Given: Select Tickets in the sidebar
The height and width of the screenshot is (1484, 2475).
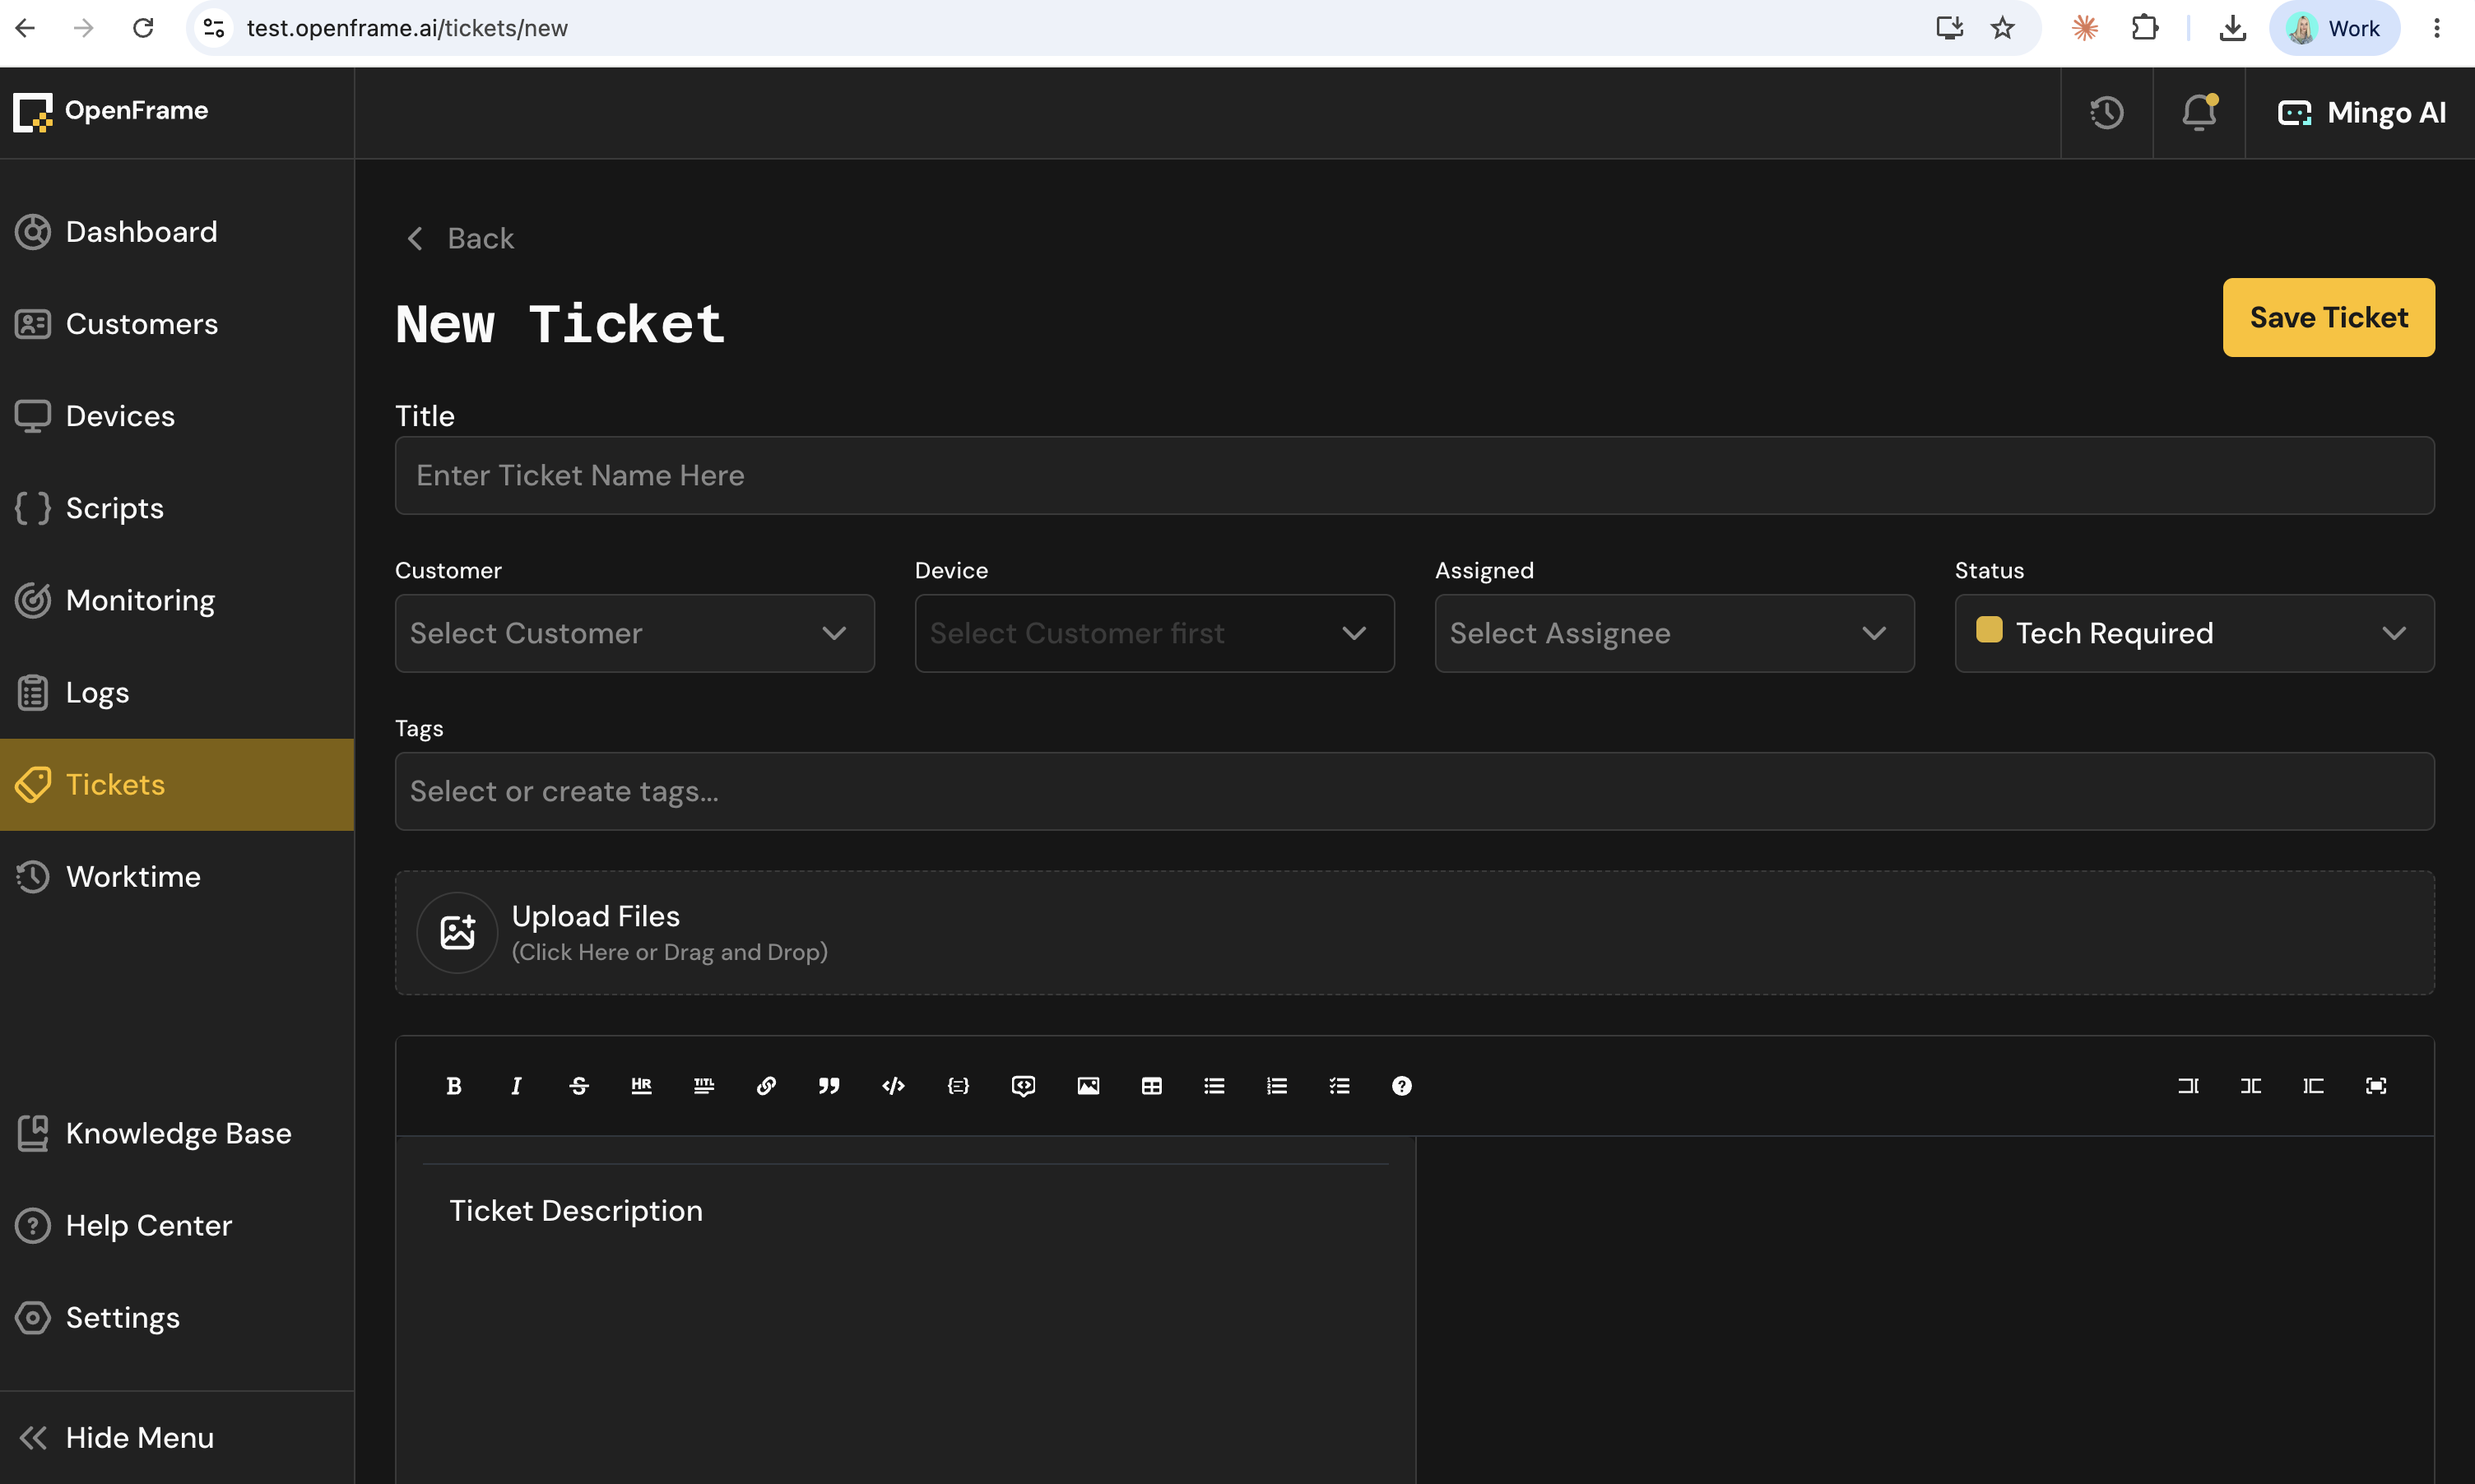Looking at the screenshot, I should coord(177,785).
